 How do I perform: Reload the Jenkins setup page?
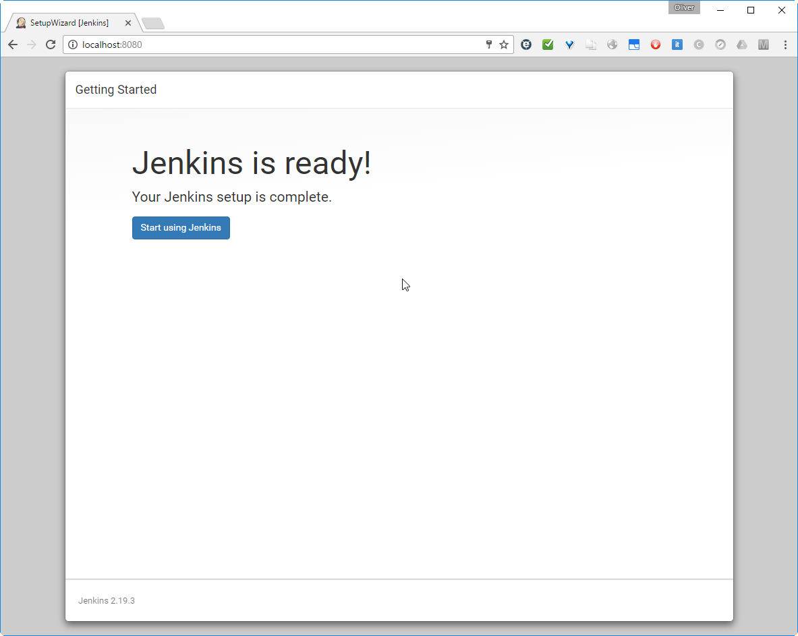[x=50, y=45]
